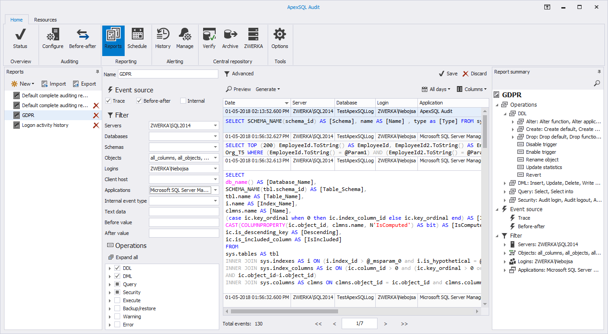Expand the Warning operations node
Image resolution: width=608 pixels, height=334 pixels.
click(x=110, y=317)
